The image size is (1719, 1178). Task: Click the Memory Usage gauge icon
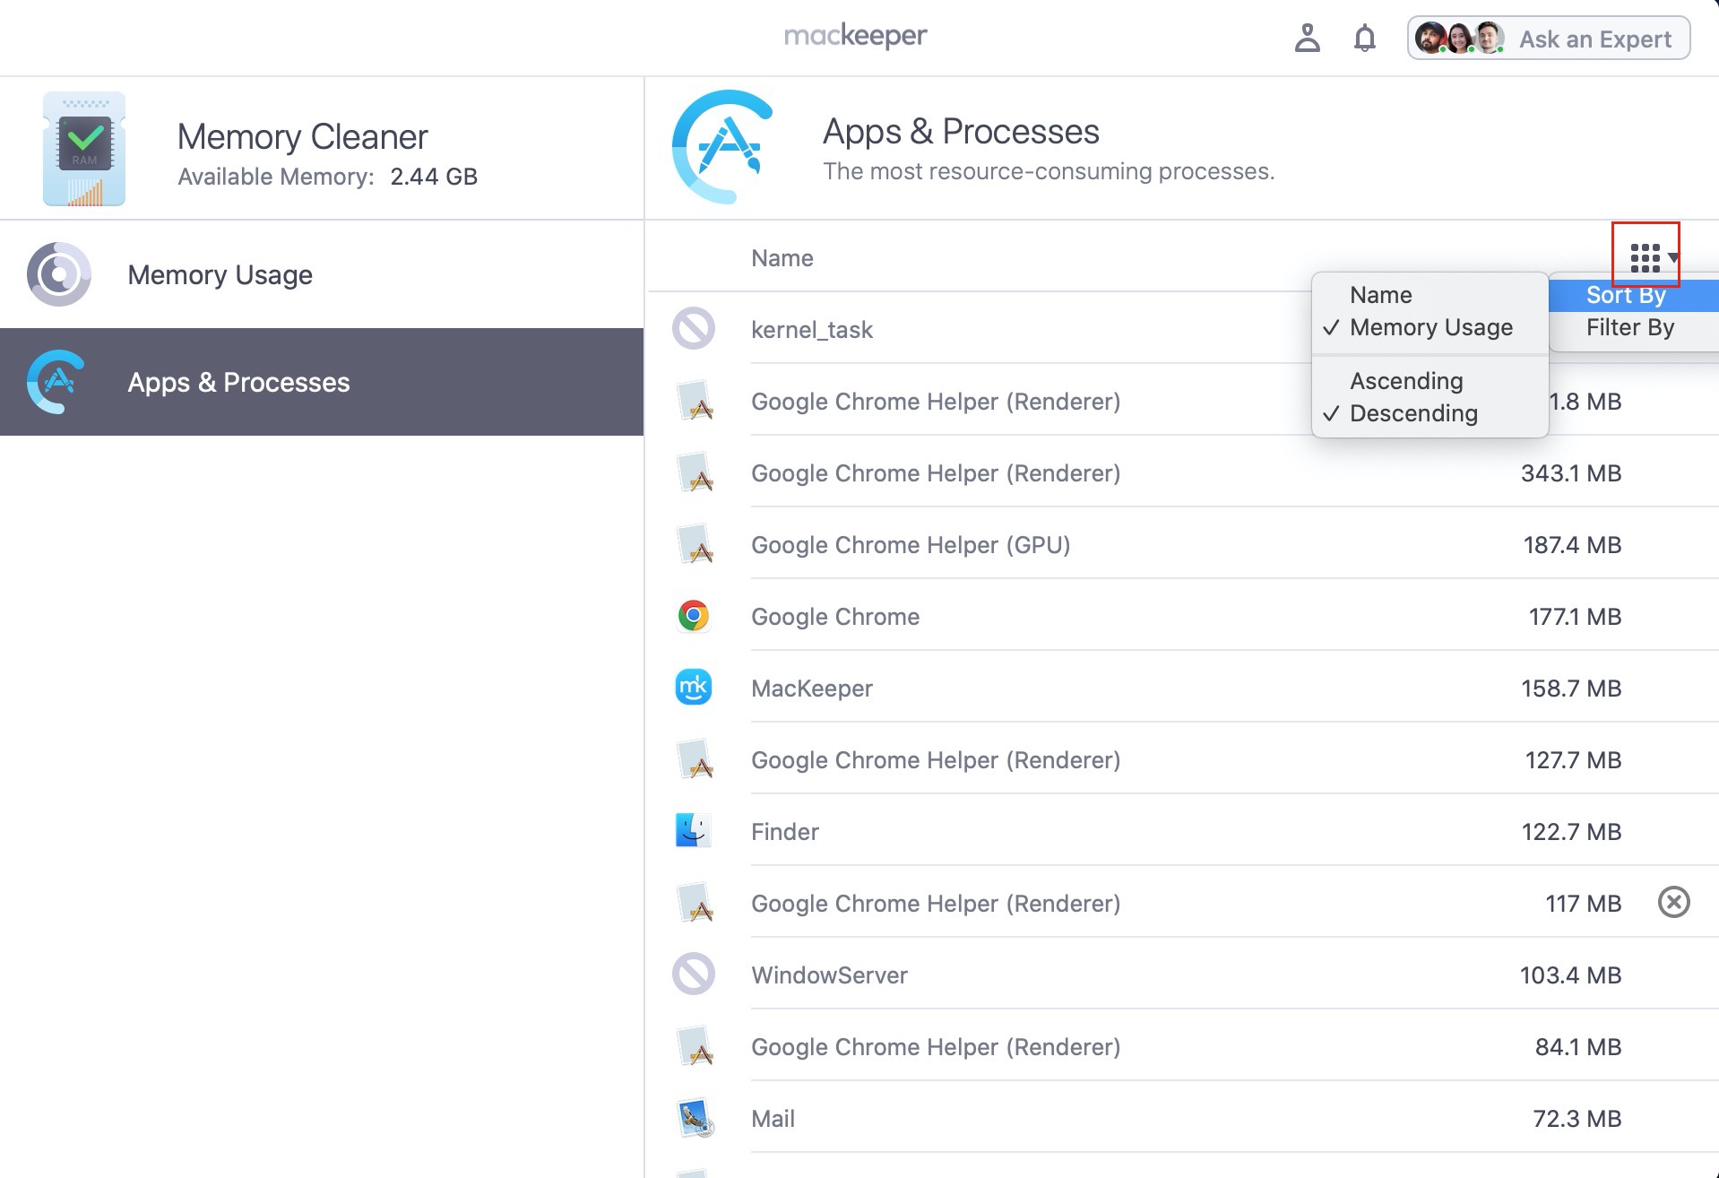click(x=58, y=274)
